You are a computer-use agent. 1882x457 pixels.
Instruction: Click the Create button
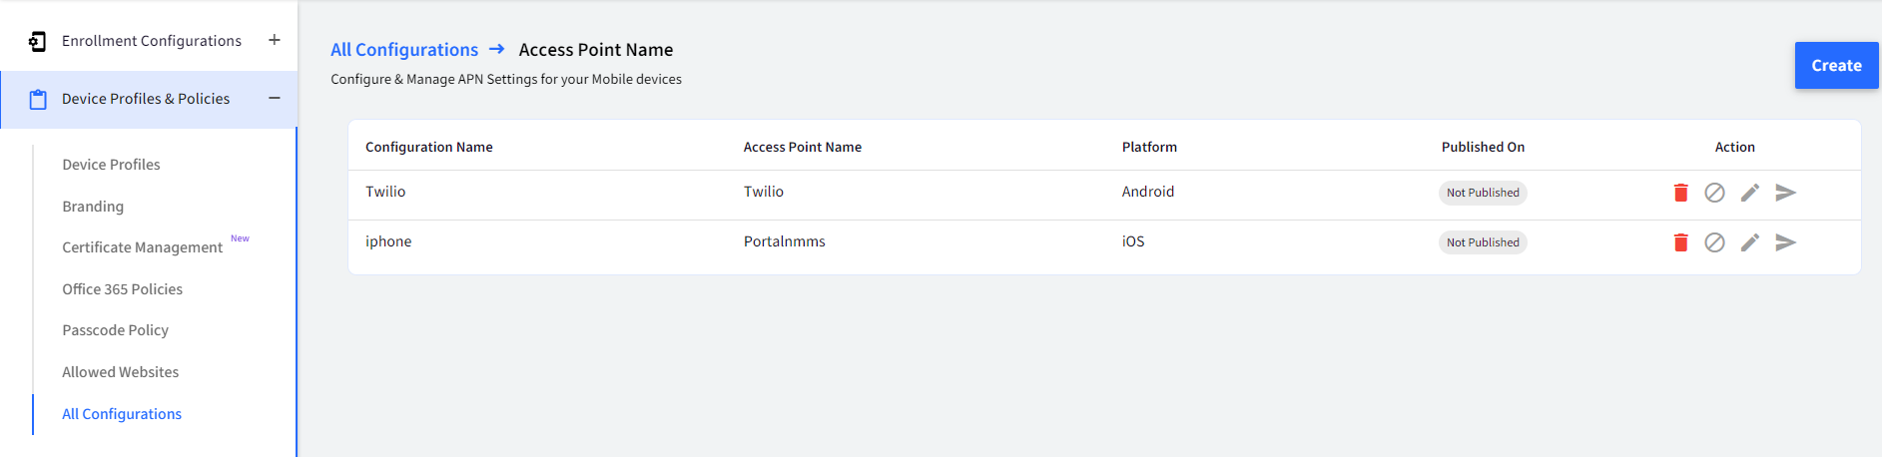1836,66
